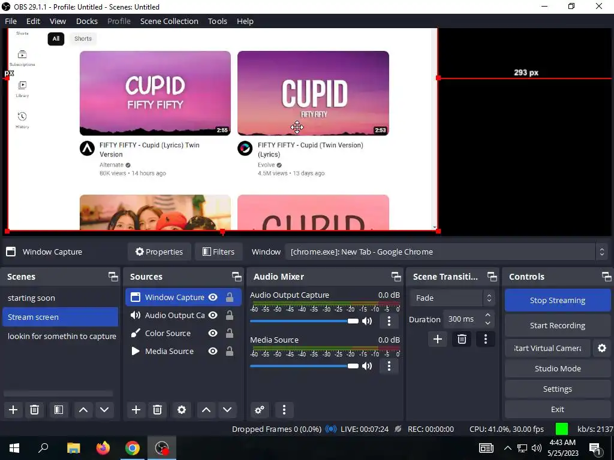The image size is (614, 460).
Task: Open the Scene Collection menu
Action: [x=169, y=21]
